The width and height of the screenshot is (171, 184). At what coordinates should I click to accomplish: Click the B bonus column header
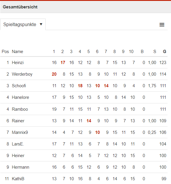tap(142, 52)
